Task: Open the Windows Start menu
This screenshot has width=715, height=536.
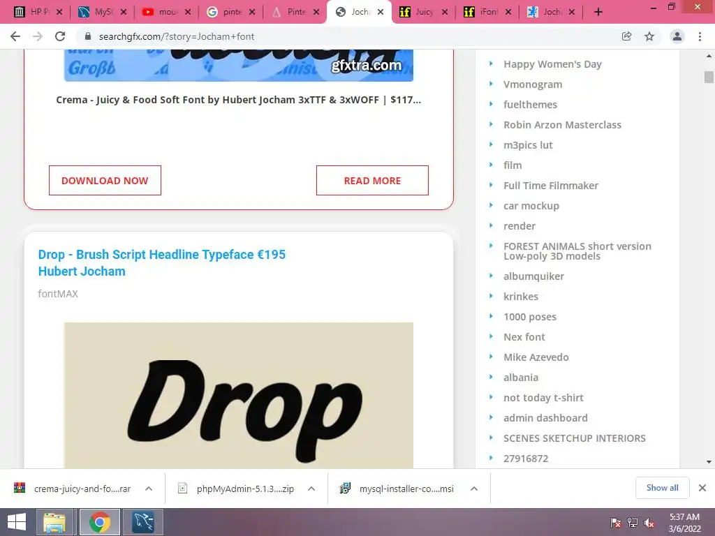Action: tap(17, 522)
